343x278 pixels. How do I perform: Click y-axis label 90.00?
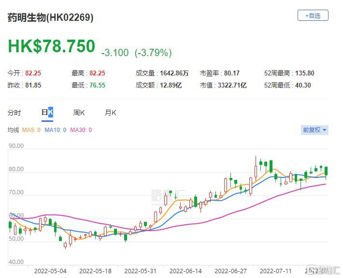pyautogui.click(x=16, y=146)
